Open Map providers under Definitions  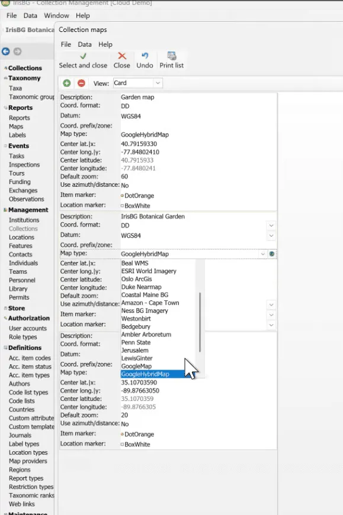28,461
